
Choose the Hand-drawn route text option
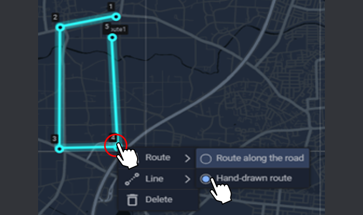[x=254, y=178]
